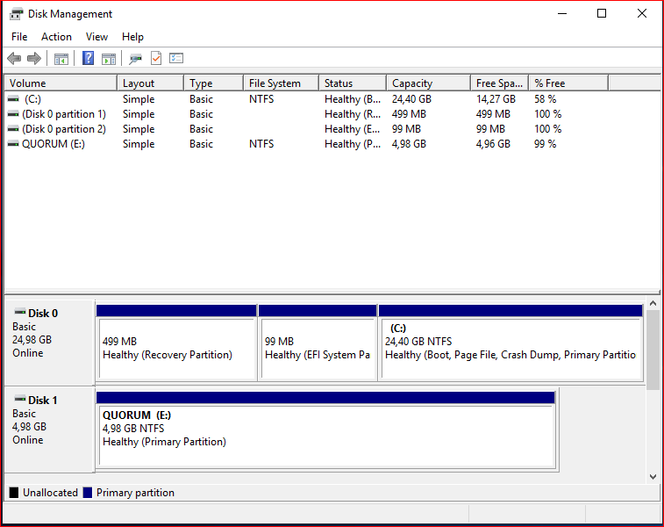The width and height of the screenshot is (664, 527).
Task: Toggle the Show/Hide Console Tree icon
Action: point(61,59)
